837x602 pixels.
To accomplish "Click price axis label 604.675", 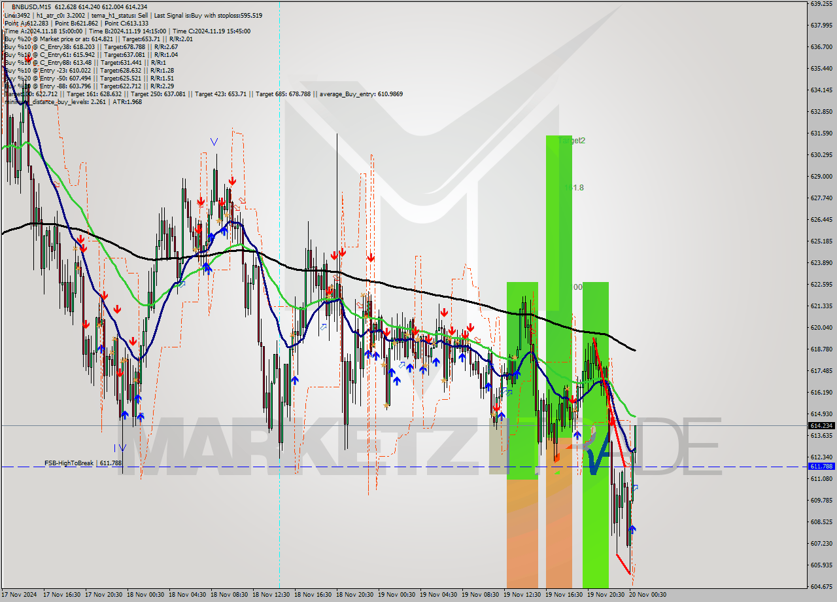I will (821, 586).
